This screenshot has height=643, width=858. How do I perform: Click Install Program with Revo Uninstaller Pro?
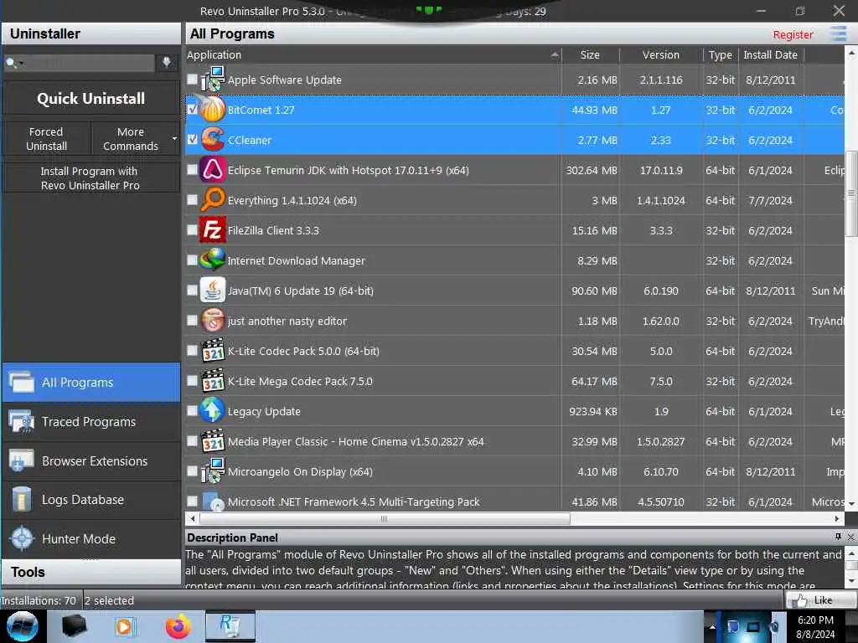[x=90, y=178]
